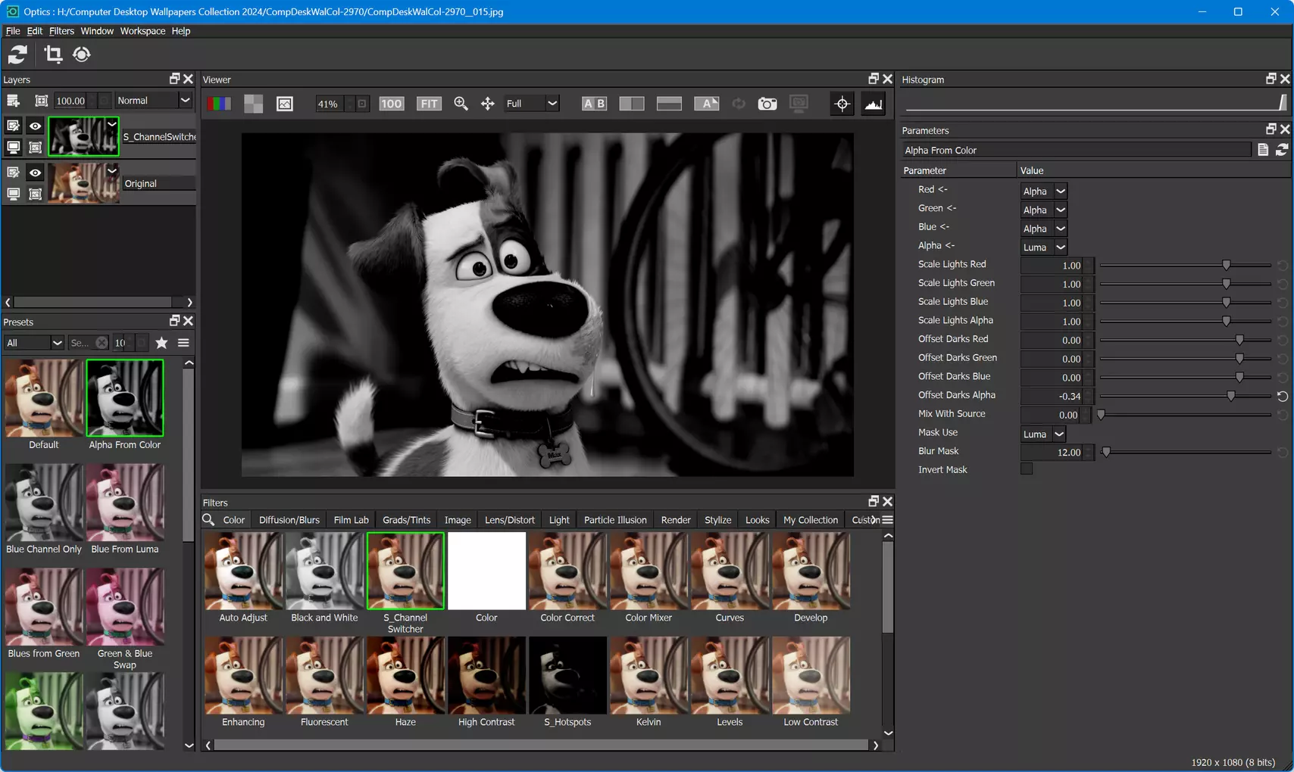Screen dimensions: 1294x772
Task: Open the Red channel source dropdown
Action: (1044, 191)
